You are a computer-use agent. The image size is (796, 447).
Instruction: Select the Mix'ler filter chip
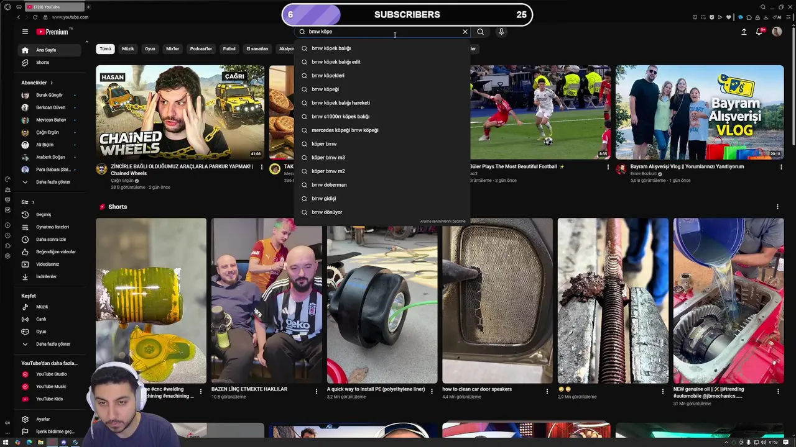172,48
